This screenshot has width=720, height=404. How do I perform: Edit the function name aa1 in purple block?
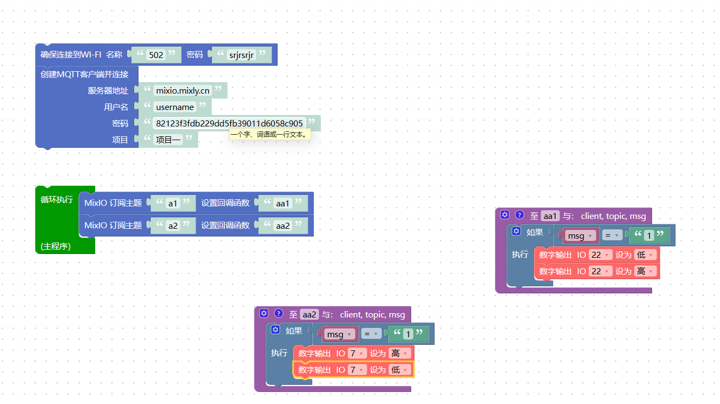[x=550, y=216]
